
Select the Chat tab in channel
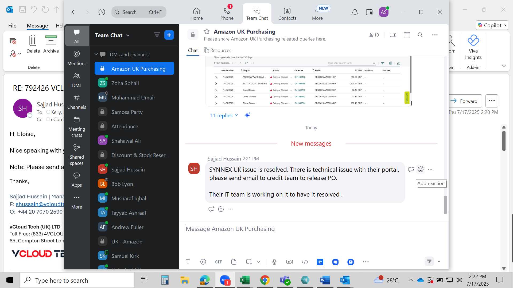pyautogui.click(x=193, y=50)
